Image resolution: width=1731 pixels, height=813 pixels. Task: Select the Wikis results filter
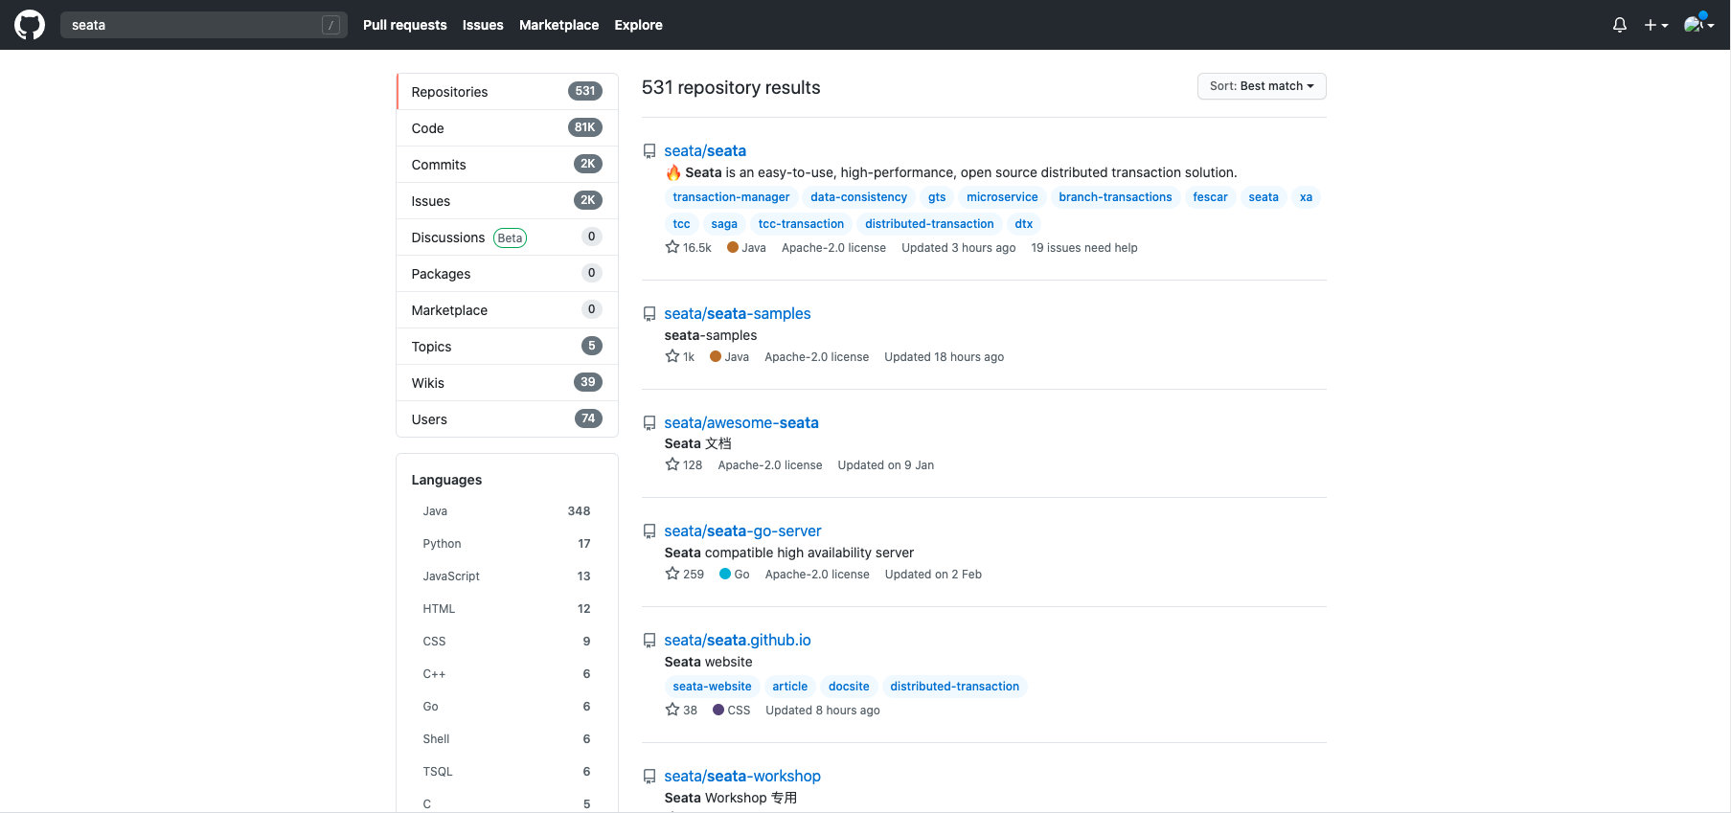(507, 383)
